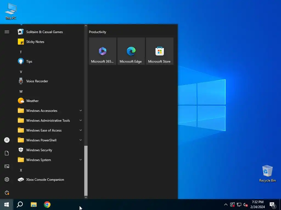Click the app list scroll up arrow
281x210 pixels.
click(x=86, y=26)
